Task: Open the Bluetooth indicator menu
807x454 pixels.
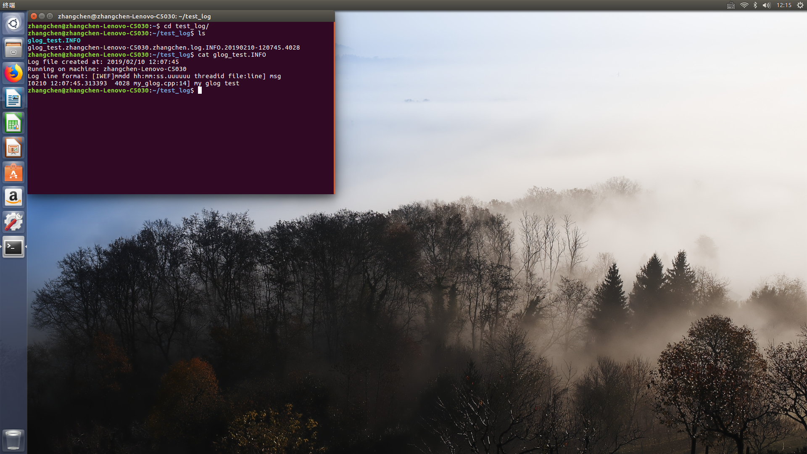Action: point(755,5)
